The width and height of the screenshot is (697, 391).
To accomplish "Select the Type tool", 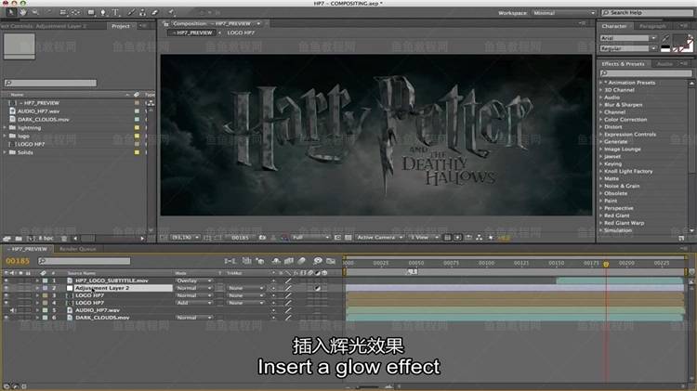I will click(115, 12).
